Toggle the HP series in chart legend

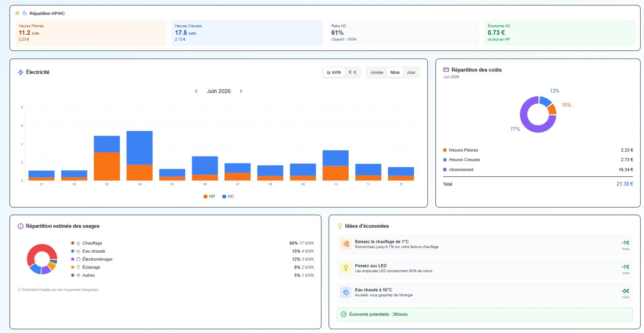(x=209, y=196)
